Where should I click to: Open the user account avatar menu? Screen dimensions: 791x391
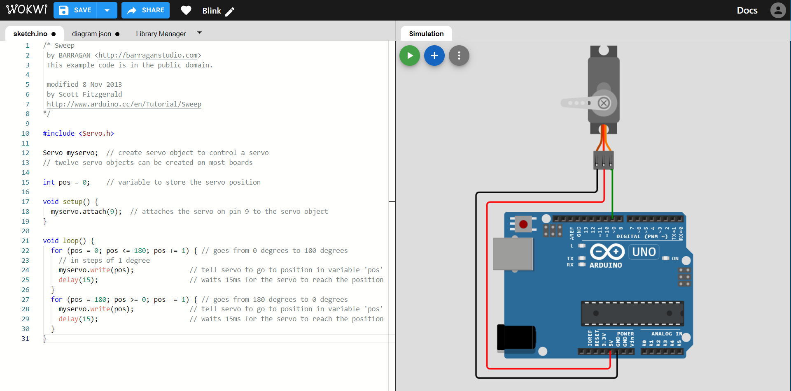(x=778, y=10)
